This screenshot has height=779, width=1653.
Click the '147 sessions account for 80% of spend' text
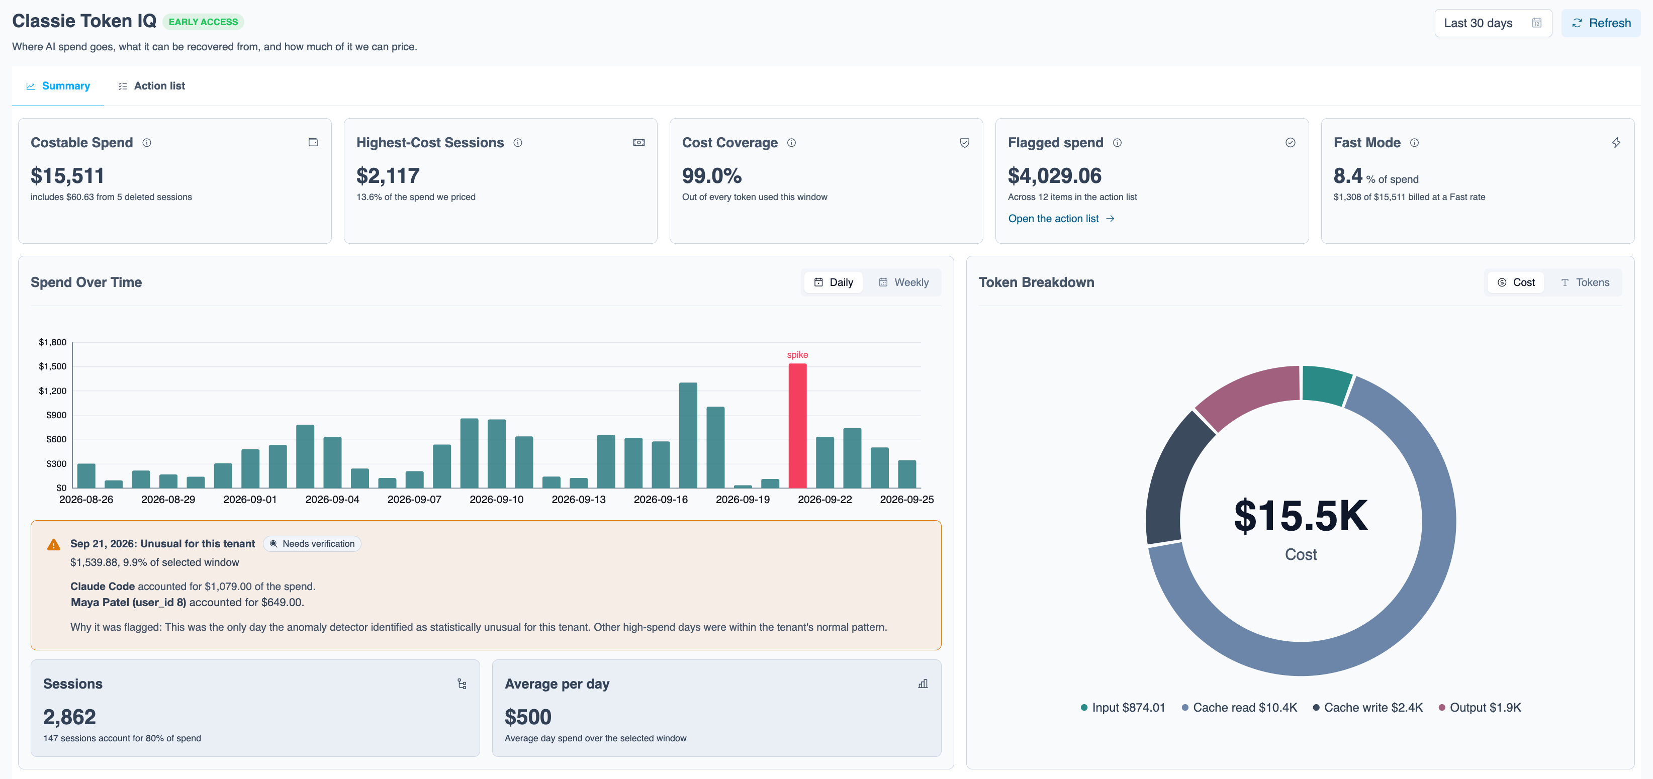pos(122,739)
